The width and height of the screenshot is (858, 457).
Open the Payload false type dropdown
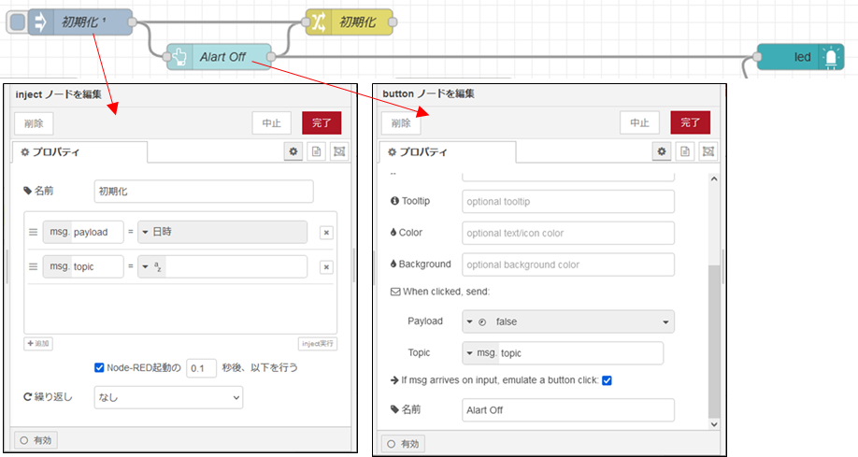[x=568, y=321]
